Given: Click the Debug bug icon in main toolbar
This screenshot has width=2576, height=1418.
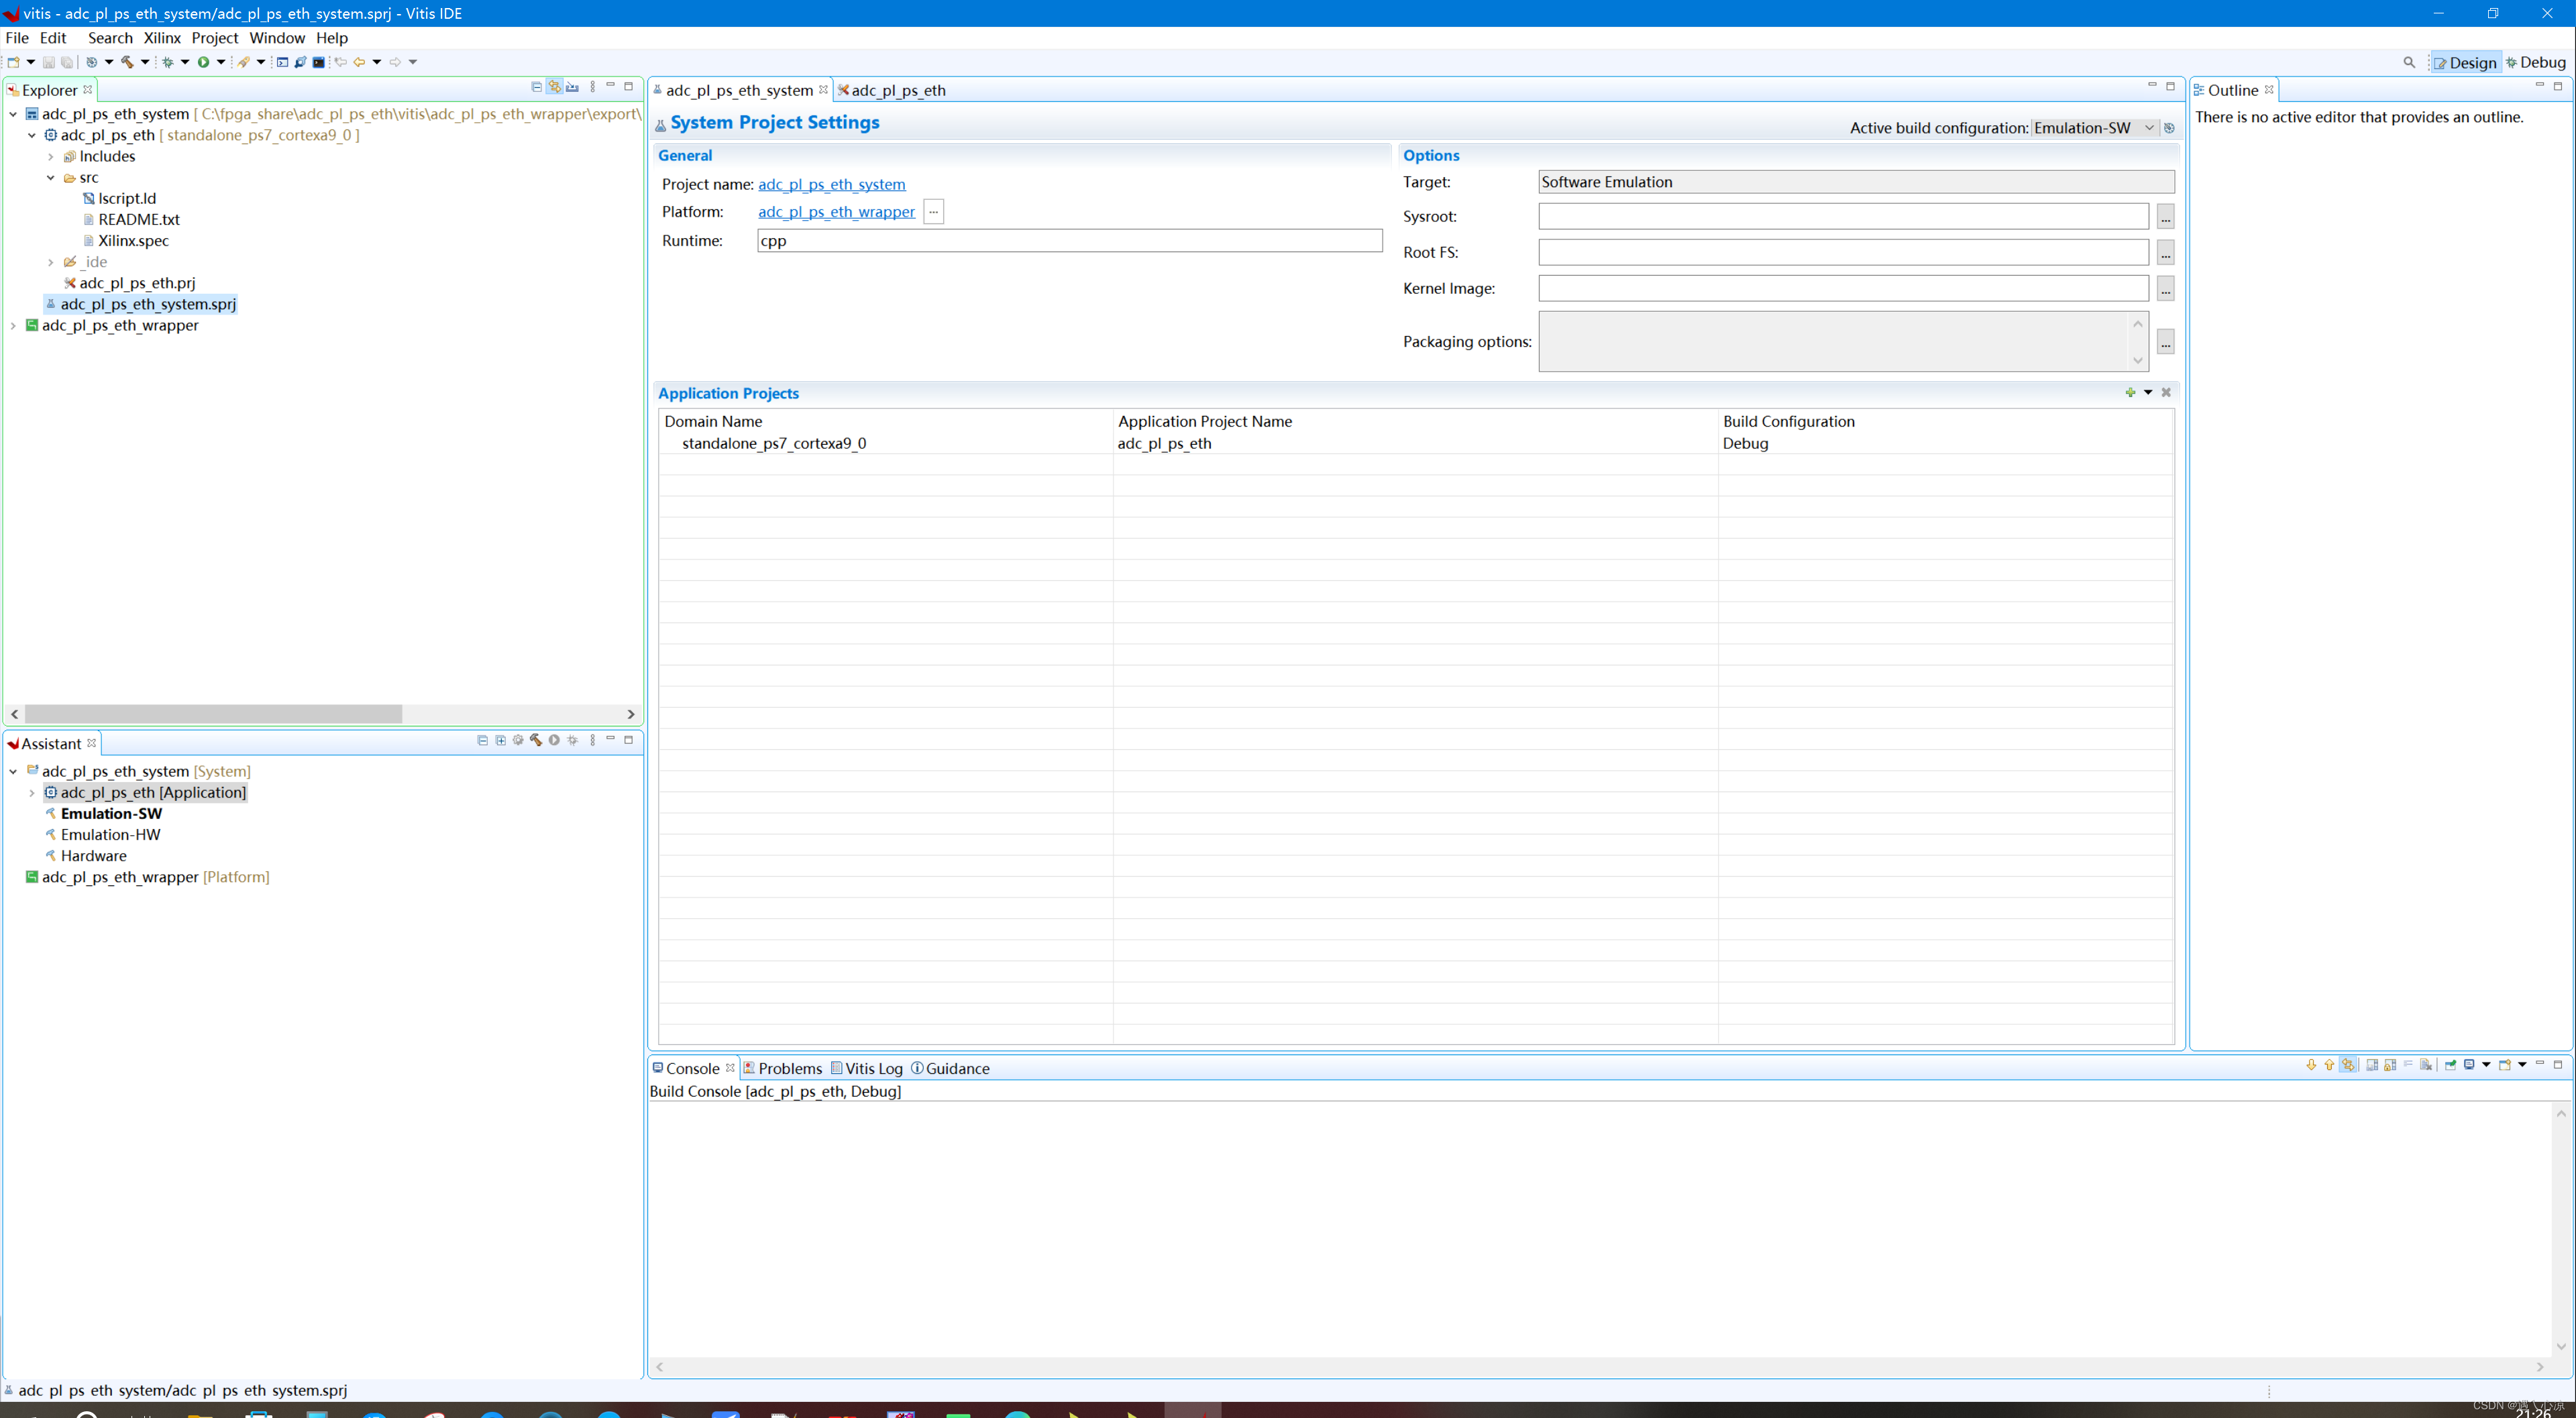Looking at the screenshot, I should coord(168,62).
